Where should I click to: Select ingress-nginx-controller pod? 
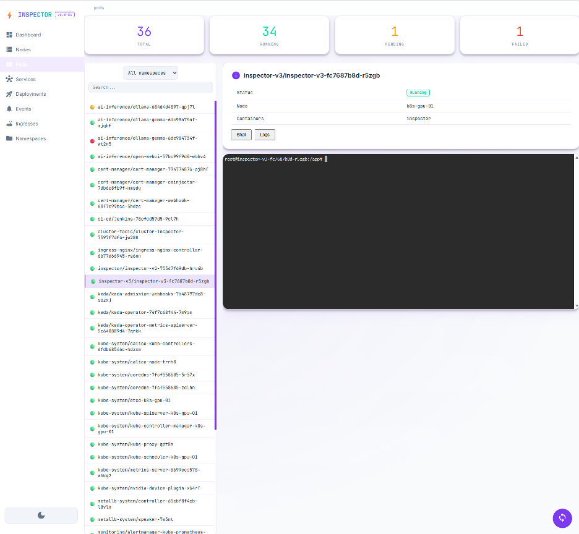pyautogui.click(x=150, y=253)
